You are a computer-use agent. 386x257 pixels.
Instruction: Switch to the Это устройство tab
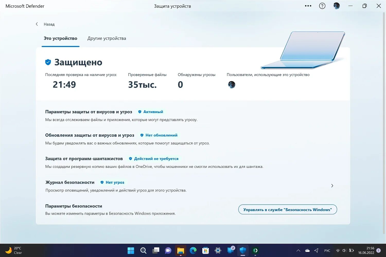click(x=60, y=38)
